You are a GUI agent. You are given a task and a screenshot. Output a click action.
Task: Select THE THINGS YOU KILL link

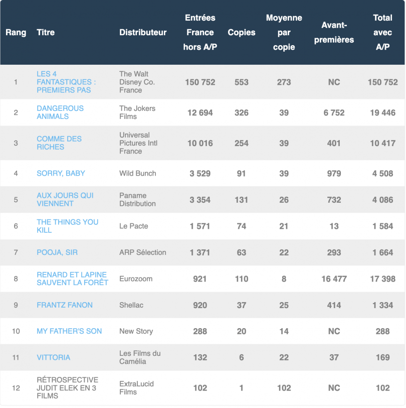point(67,226)
